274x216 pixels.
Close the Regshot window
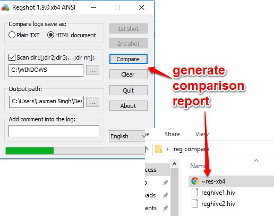[x=142, y=7]
